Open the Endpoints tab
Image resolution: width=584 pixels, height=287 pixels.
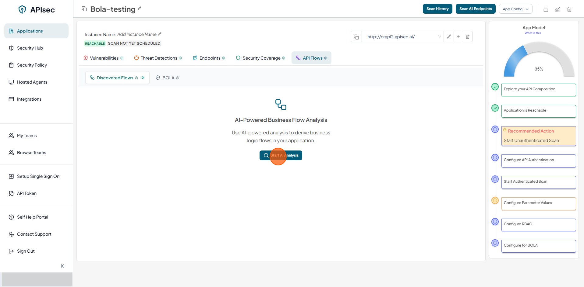point(209,58)
